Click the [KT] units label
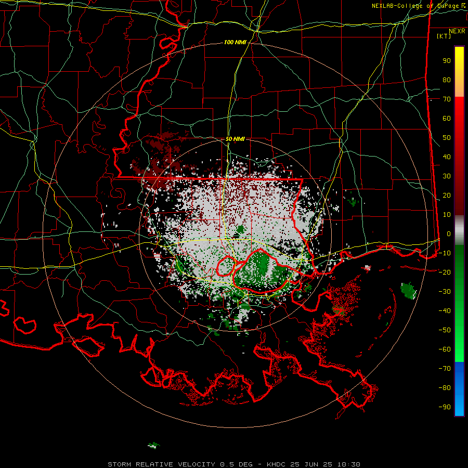This screenshot has height=468, width=468. [x=444, y=36]
